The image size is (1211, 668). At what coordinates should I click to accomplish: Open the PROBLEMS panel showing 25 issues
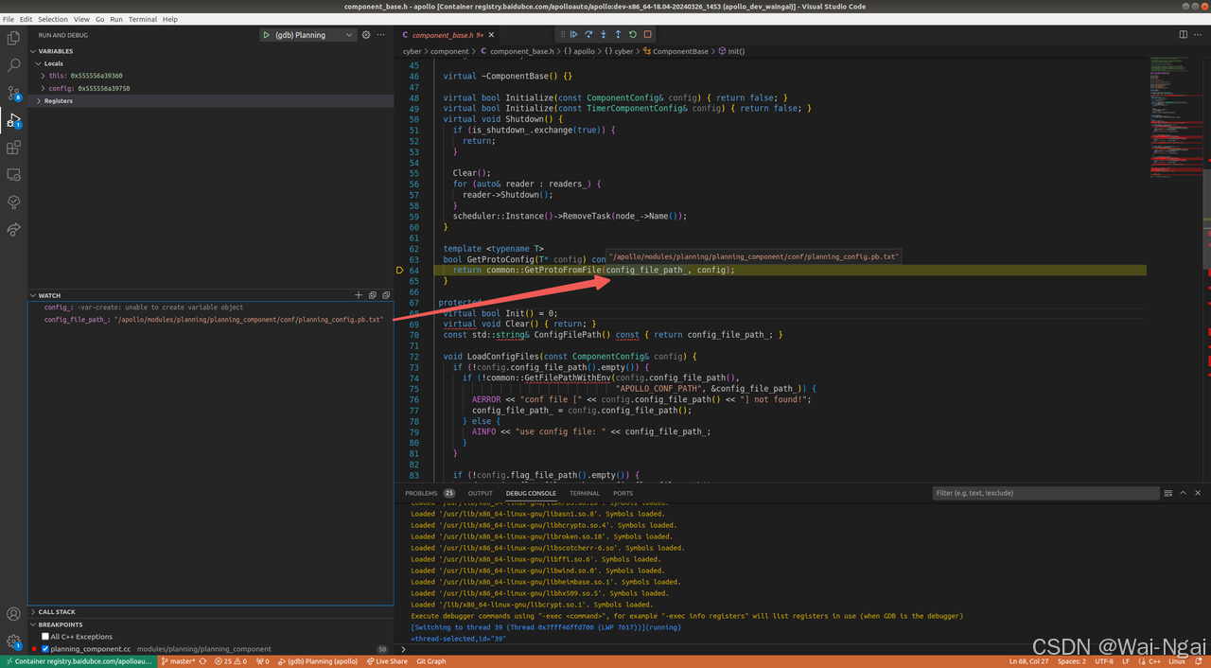(x=420, y=493)
